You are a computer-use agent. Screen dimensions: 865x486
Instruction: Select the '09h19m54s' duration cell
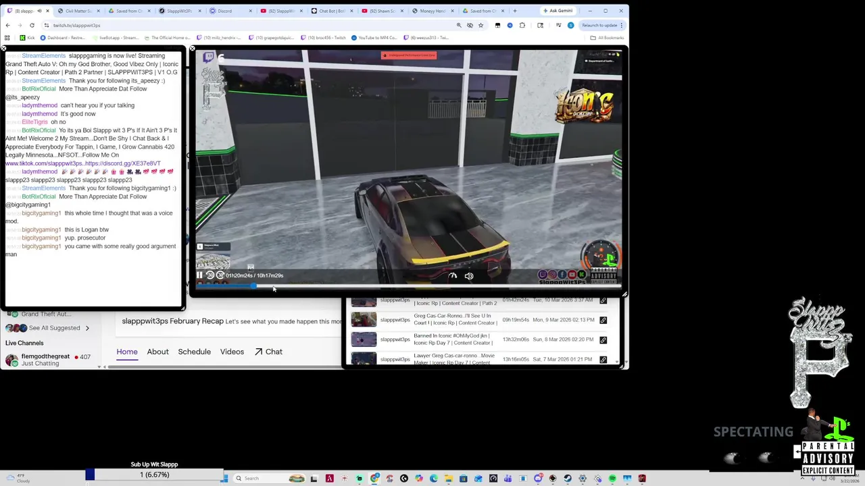[516, 320]
